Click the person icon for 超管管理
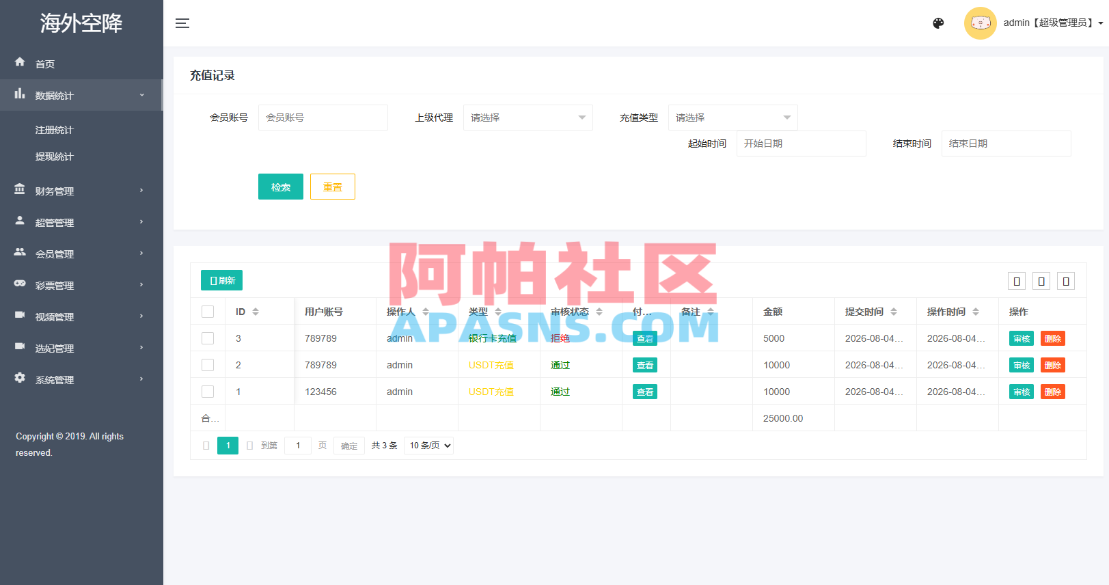The width and height of the screenshot is (1109, 585). 20,221
